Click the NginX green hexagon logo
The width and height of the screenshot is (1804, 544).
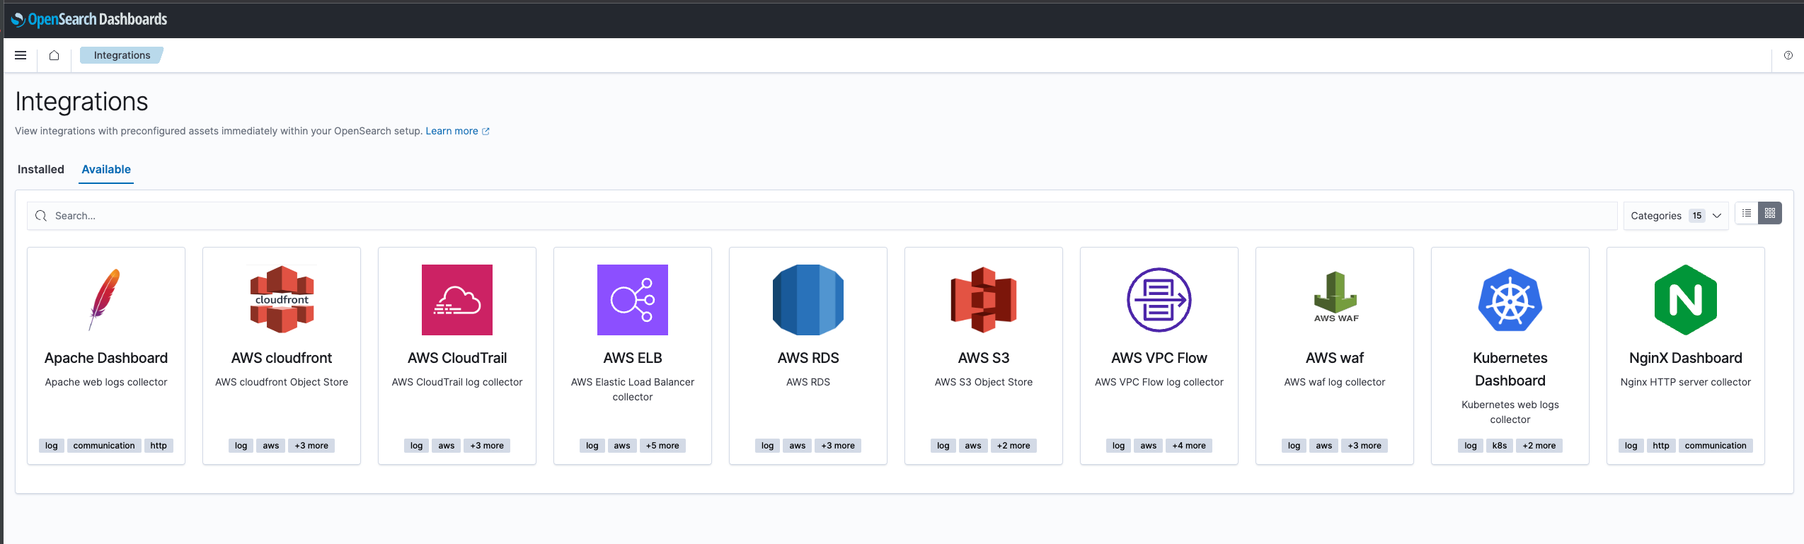tap(1686, 300)
